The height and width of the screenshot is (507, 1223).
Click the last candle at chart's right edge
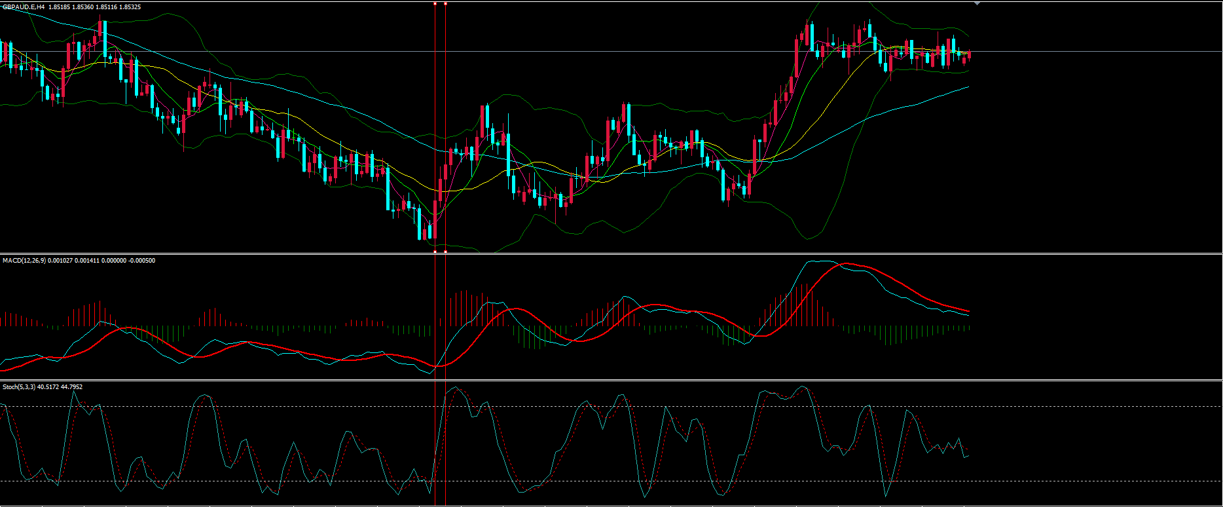[x=969, y=55]
